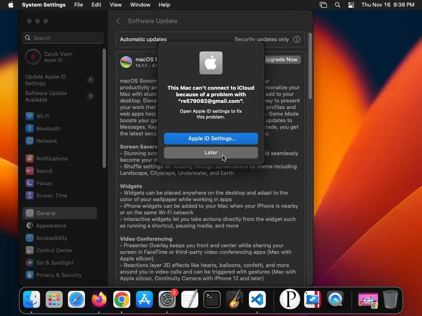This screenshot has width=422, height=316.
Task: Open the Trash in the Dock
Action: pos(391,299)
